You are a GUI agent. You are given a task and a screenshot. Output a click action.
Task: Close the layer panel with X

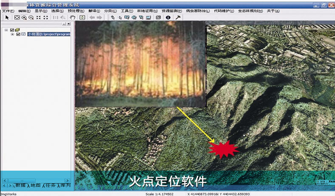click(x=69, y=24)
